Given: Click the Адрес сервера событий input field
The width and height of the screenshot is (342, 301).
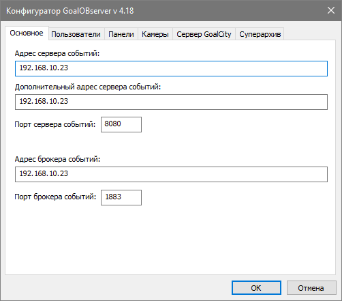Looking at the screenshot, I should [x=171, y=68].
